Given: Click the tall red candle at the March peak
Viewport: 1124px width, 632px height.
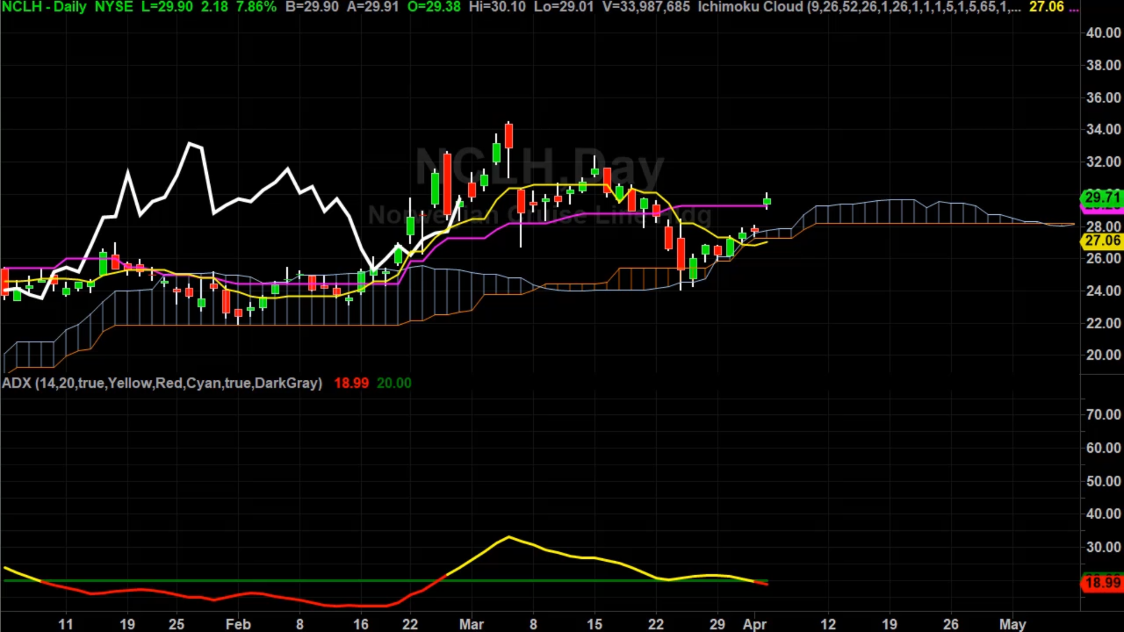Looking at the screenshot, I should click(509, 136).
